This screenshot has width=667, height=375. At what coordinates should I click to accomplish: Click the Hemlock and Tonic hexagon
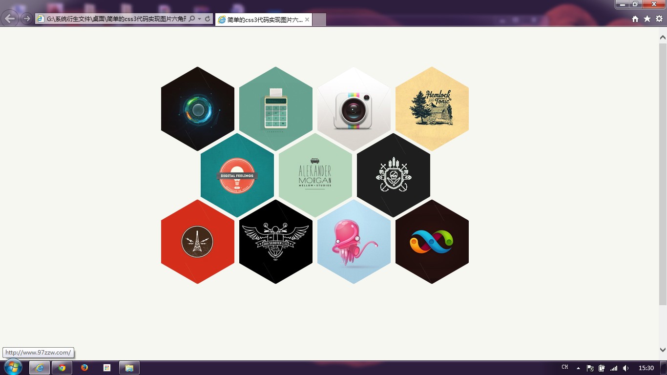tap(432, 109)
